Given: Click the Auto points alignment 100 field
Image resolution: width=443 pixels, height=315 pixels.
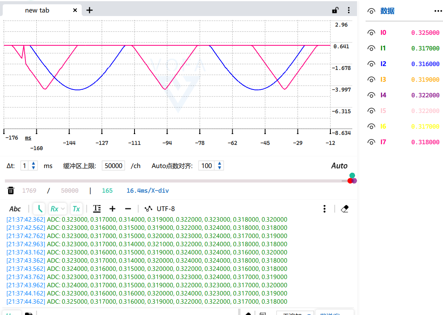Looking at the screenshot, I should 207,166.
